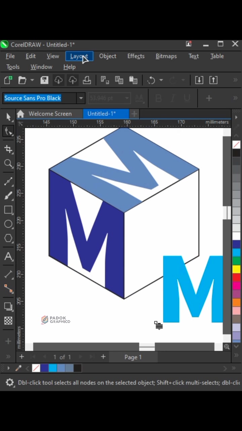Screen dimensions: 242x431
Task: Open the Object menu
Action: point(108,56)
